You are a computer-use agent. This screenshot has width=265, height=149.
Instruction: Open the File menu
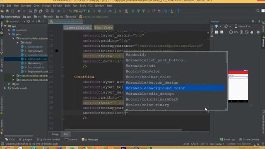2,5
